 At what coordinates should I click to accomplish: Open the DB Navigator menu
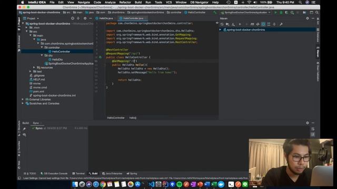(x=199, y=2)
